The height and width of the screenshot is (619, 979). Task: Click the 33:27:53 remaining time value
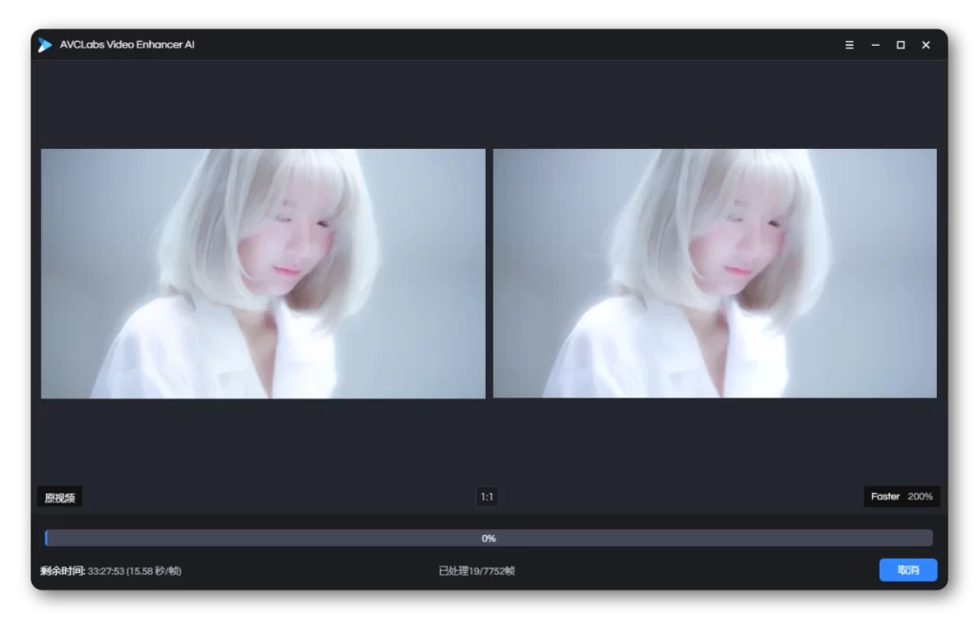[105, 571]
